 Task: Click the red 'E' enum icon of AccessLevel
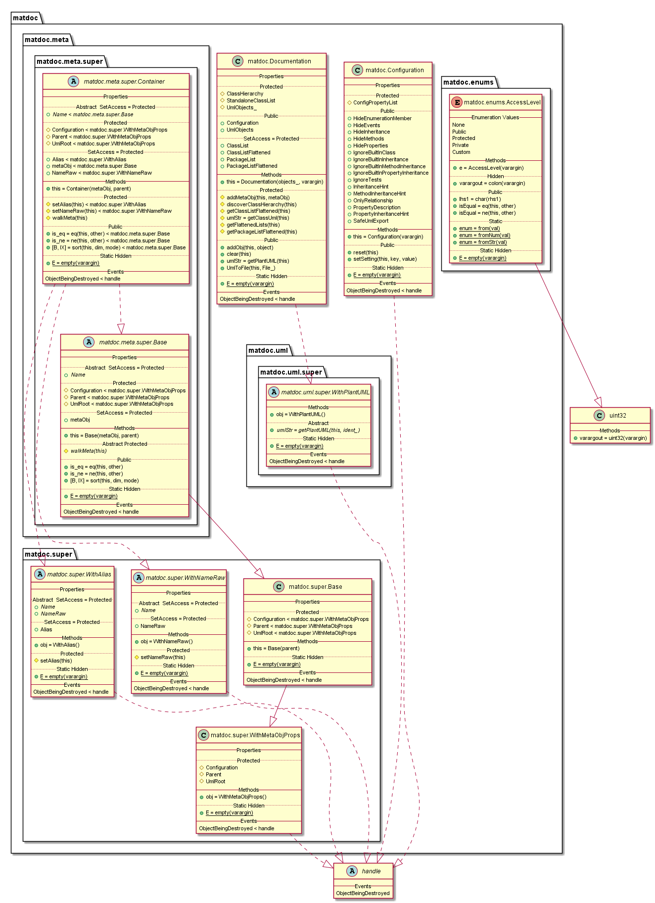click(x=457, y=102)
